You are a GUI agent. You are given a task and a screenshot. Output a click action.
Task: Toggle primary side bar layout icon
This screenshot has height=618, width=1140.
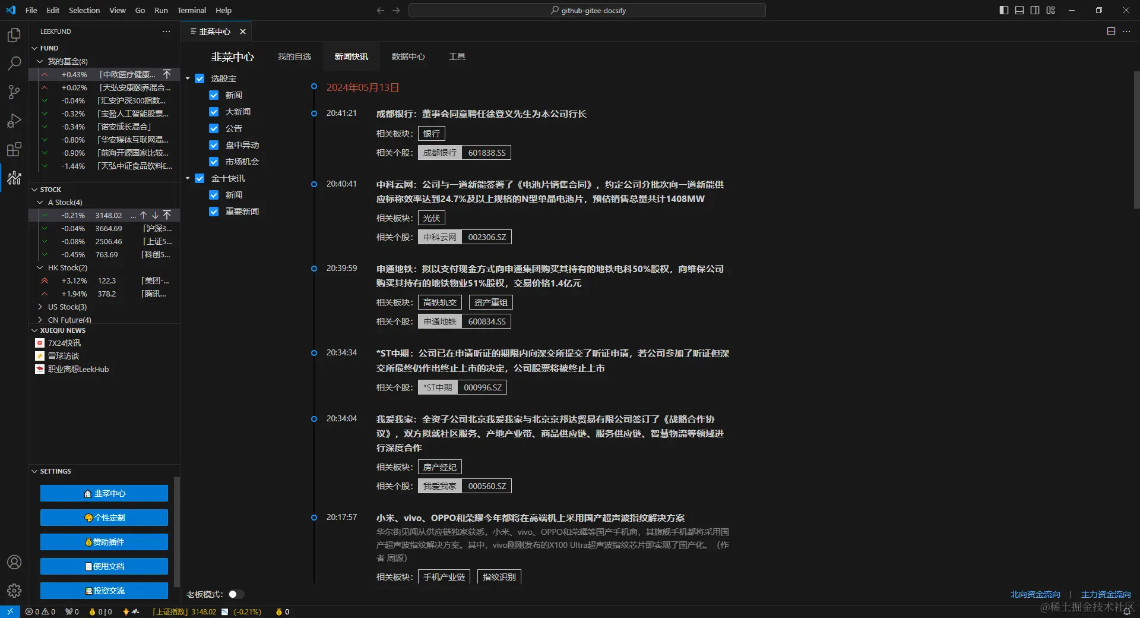pos(1004,10)
